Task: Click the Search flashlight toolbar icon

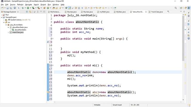Action: click(60, 8)
